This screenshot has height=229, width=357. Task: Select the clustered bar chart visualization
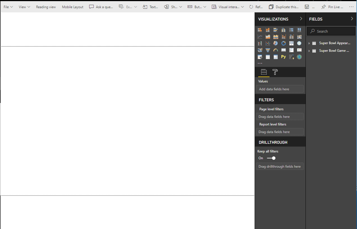[276, 30]
